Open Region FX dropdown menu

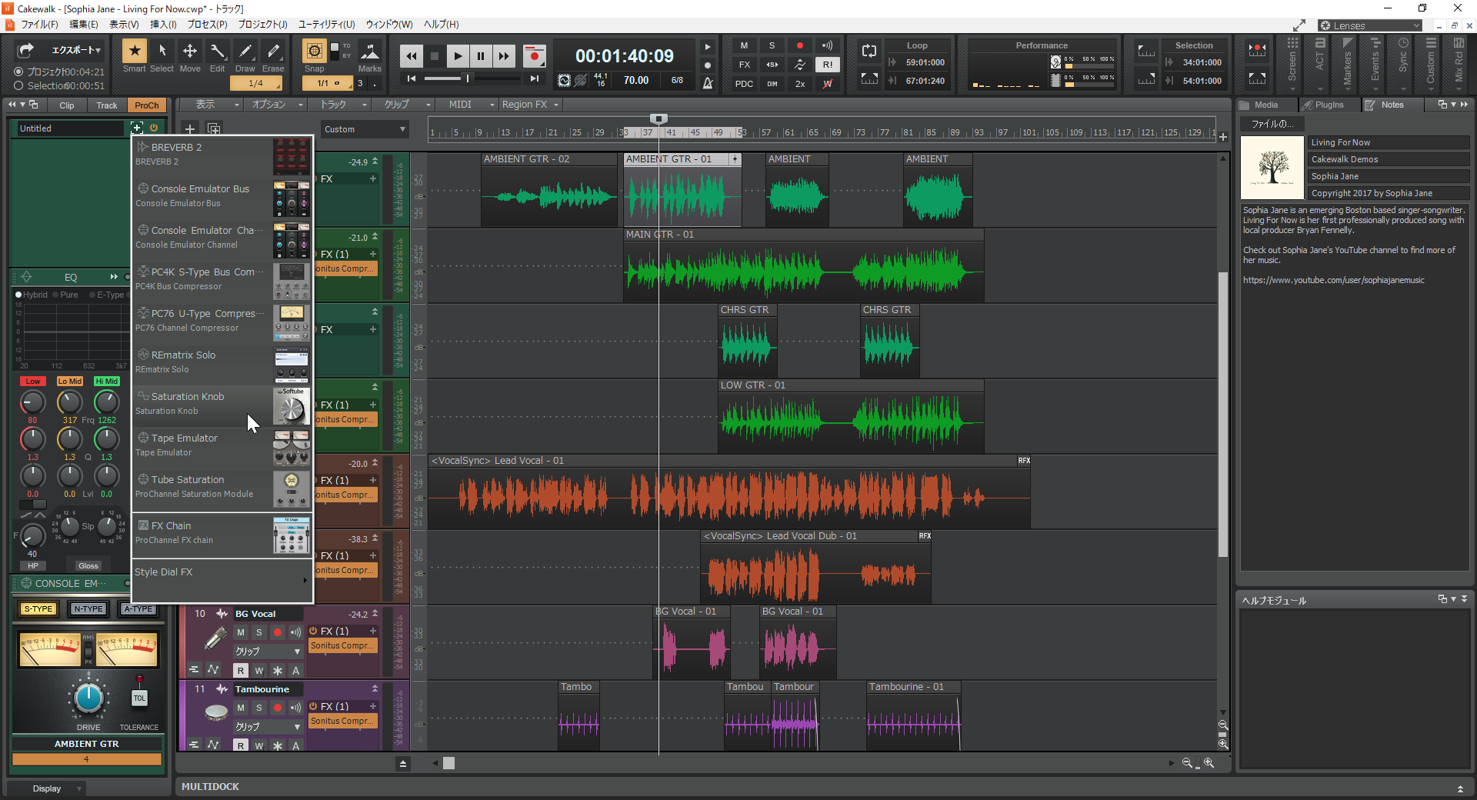point(530,105)
